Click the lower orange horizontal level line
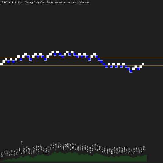Screen dimensions: 163x163 [81, 65]
